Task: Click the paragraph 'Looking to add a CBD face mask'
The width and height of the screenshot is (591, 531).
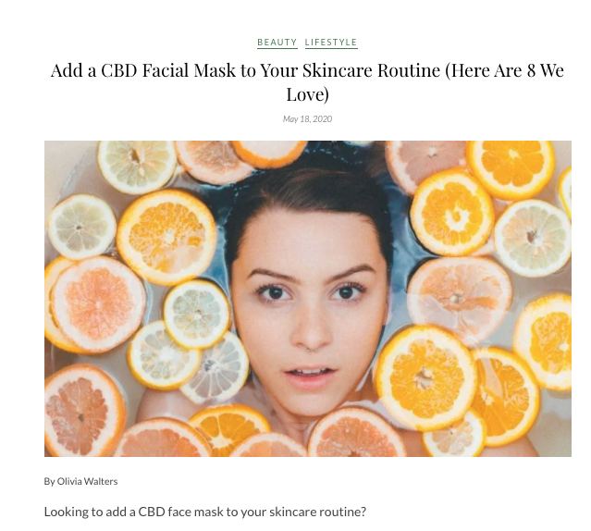Action: (x=205, y=512)
